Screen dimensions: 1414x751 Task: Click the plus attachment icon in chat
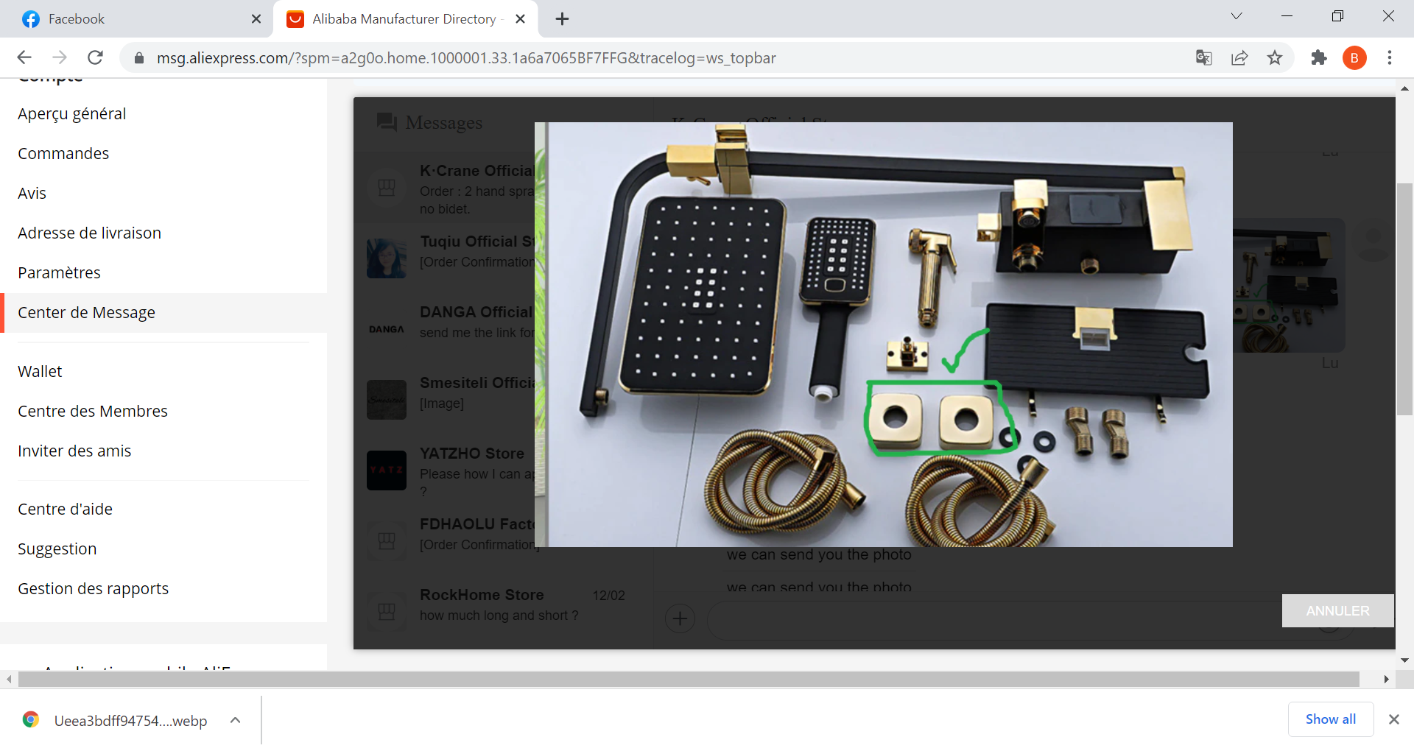tap(680, 618)
